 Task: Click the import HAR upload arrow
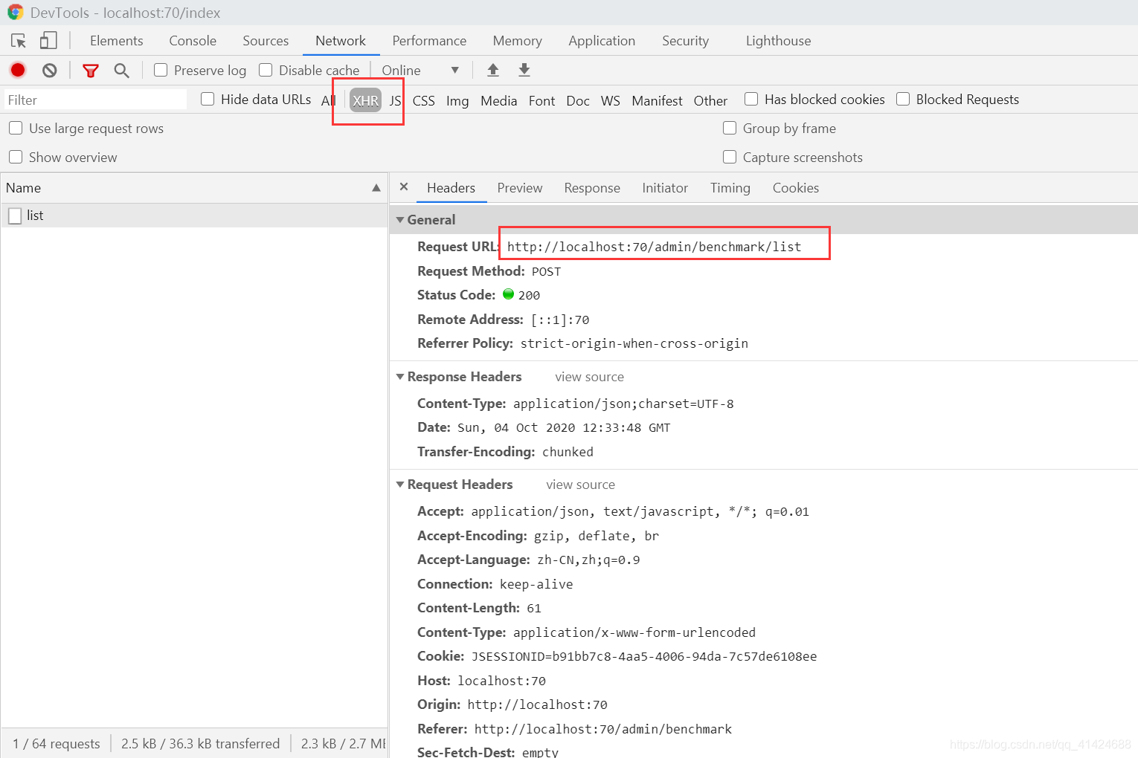[x=492, y=70]
